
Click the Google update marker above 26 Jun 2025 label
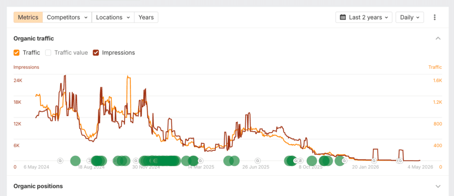[258, 161]
